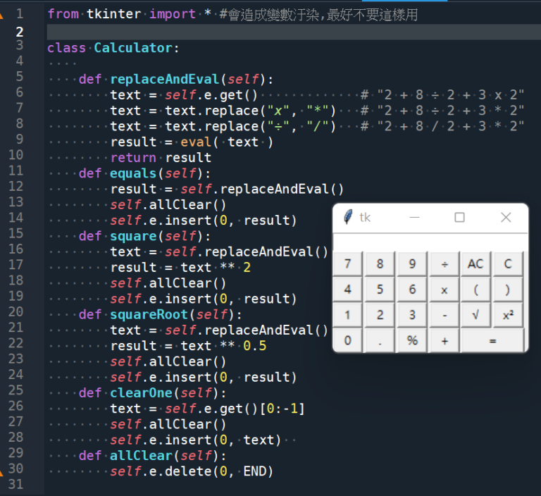Click the value 0.5 on line 22
The width and height of the screenshot is (541, 496).
(254, 346)
